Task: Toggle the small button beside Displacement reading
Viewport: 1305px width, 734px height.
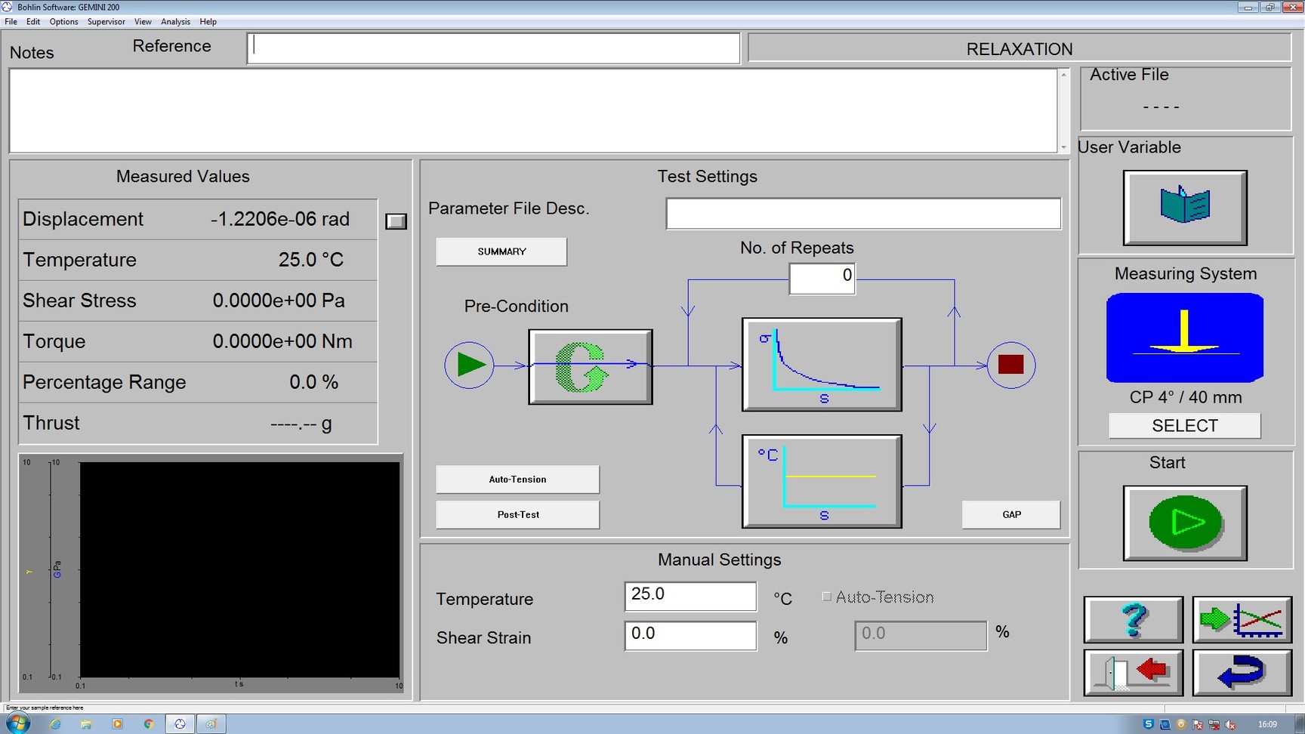Action: click(x=395, y=221)
